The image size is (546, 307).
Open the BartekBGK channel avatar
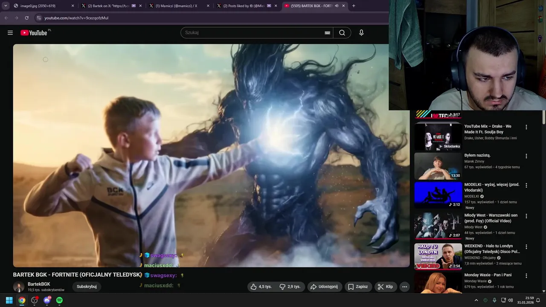[x=18, y=287]
